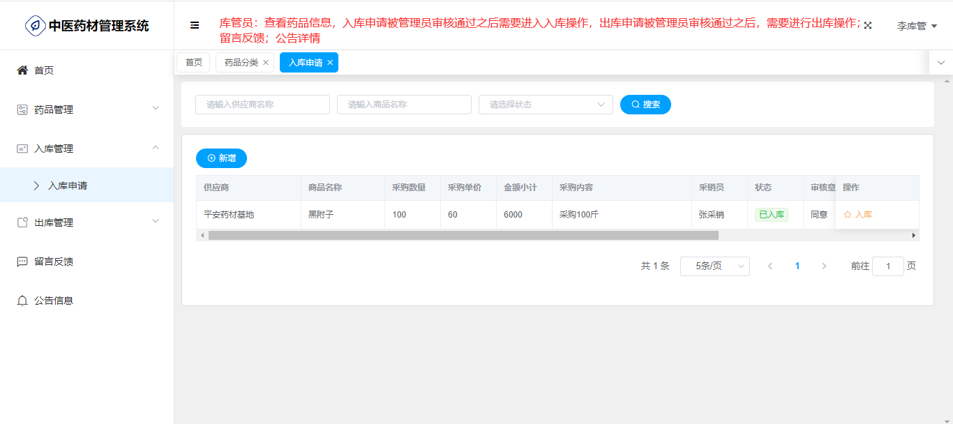Click the 搜索 search button
This screenshot has height=424, width=953.
click(645, 105)
